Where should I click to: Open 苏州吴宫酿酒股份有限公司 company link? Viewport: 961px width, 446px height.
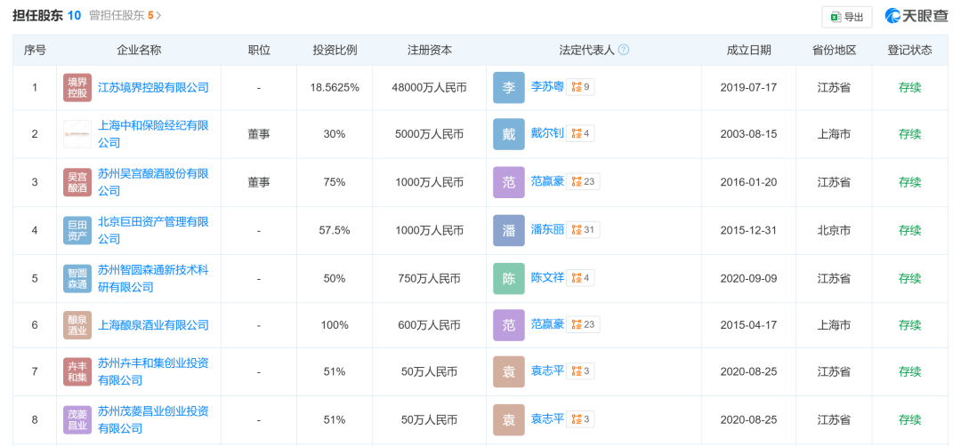153,182
